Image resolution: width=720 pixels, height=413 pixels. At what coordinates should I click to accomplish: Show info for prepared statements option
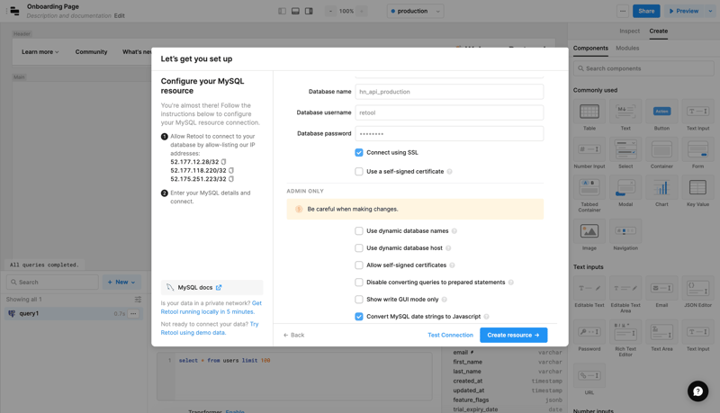click(x=510, y=283)
